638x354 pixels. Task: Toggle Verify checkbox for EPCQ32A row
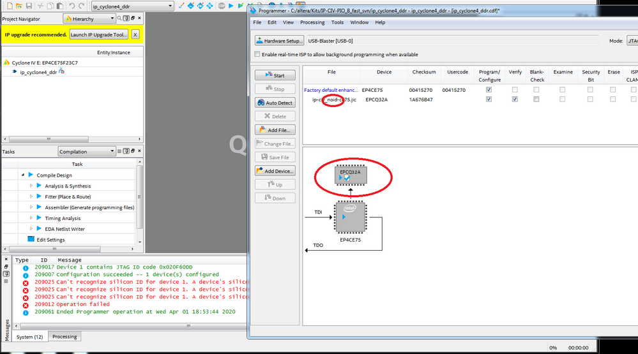[x=515, y=100]
